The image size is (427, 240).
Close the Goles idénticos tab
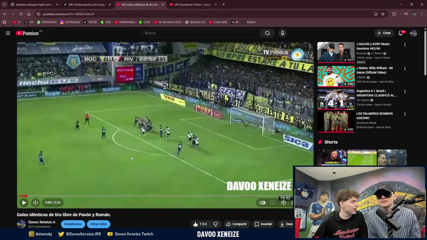[x=163, y=5]
